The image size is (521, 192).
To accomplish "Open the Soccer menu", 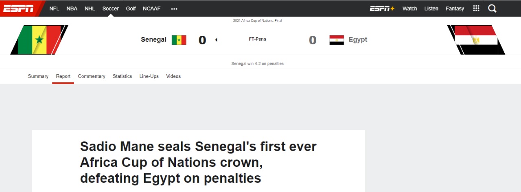I will click(x=111, y=9).
